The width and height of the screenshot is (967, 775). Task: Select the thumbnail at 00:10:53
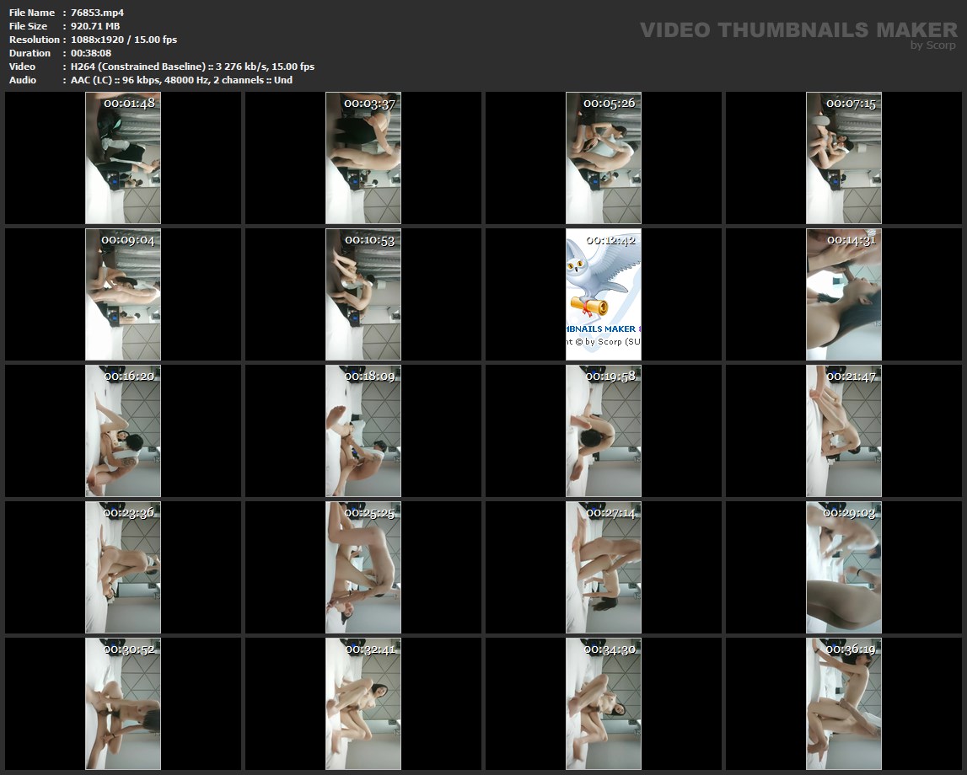363,294
